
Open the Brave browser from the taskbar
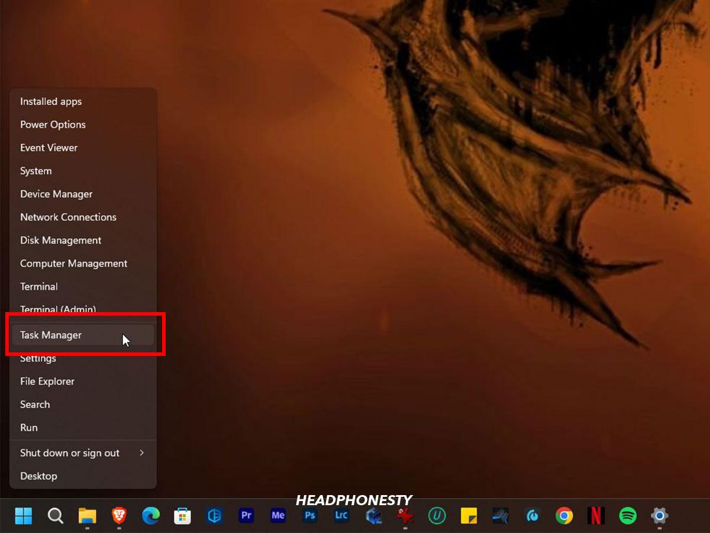[x=120, y=516]
